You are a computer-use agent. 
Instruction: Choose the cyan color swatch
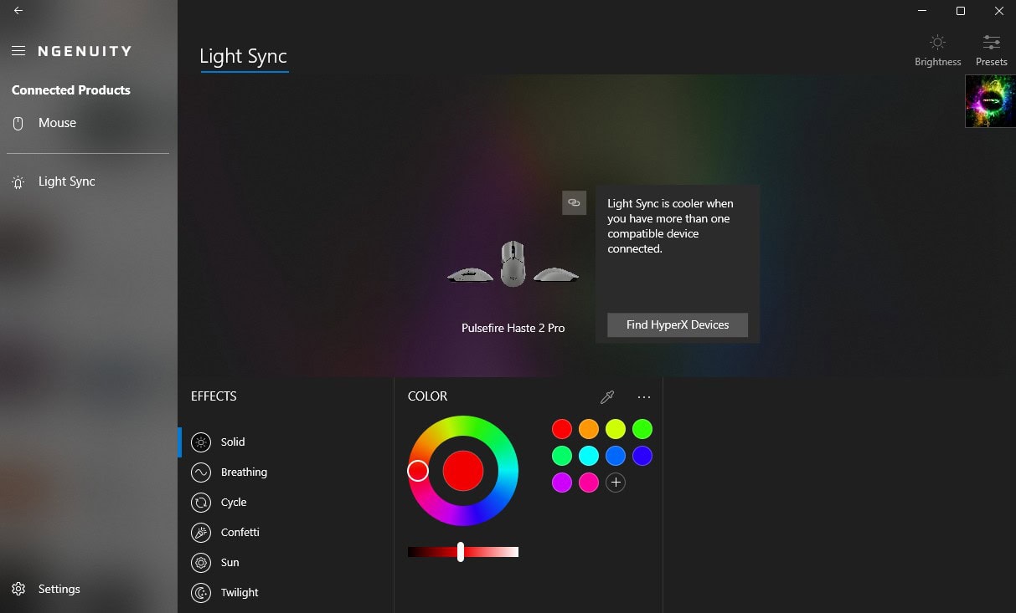tap(589, 456)
